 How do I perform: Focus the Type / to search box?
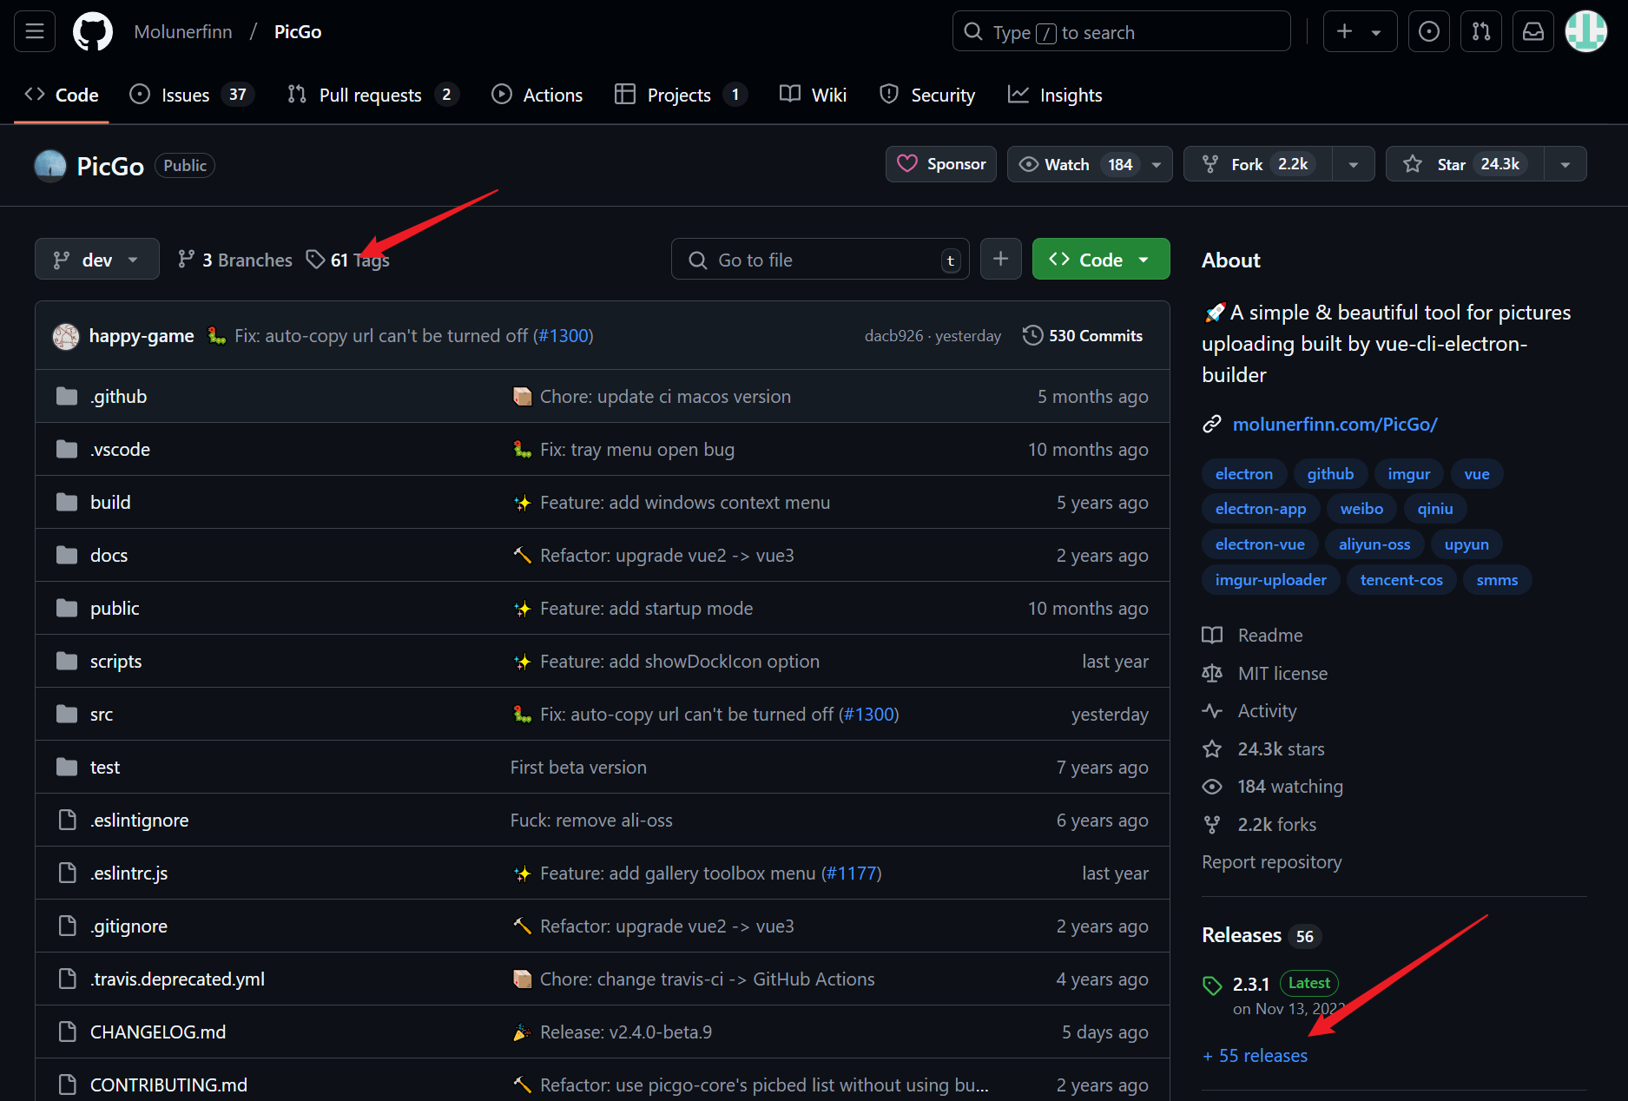[1121, 32]
